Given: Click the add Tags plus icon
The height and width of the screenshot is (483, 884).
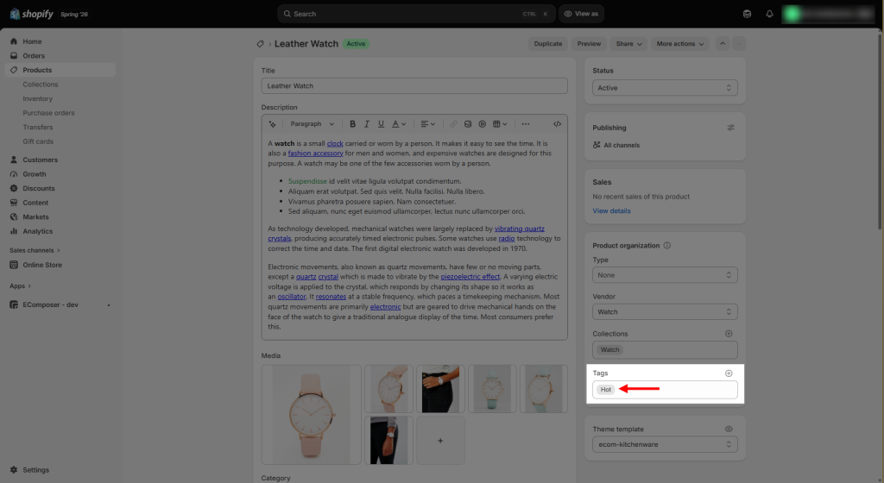Looking at the screenshot, I should point(729,373).
